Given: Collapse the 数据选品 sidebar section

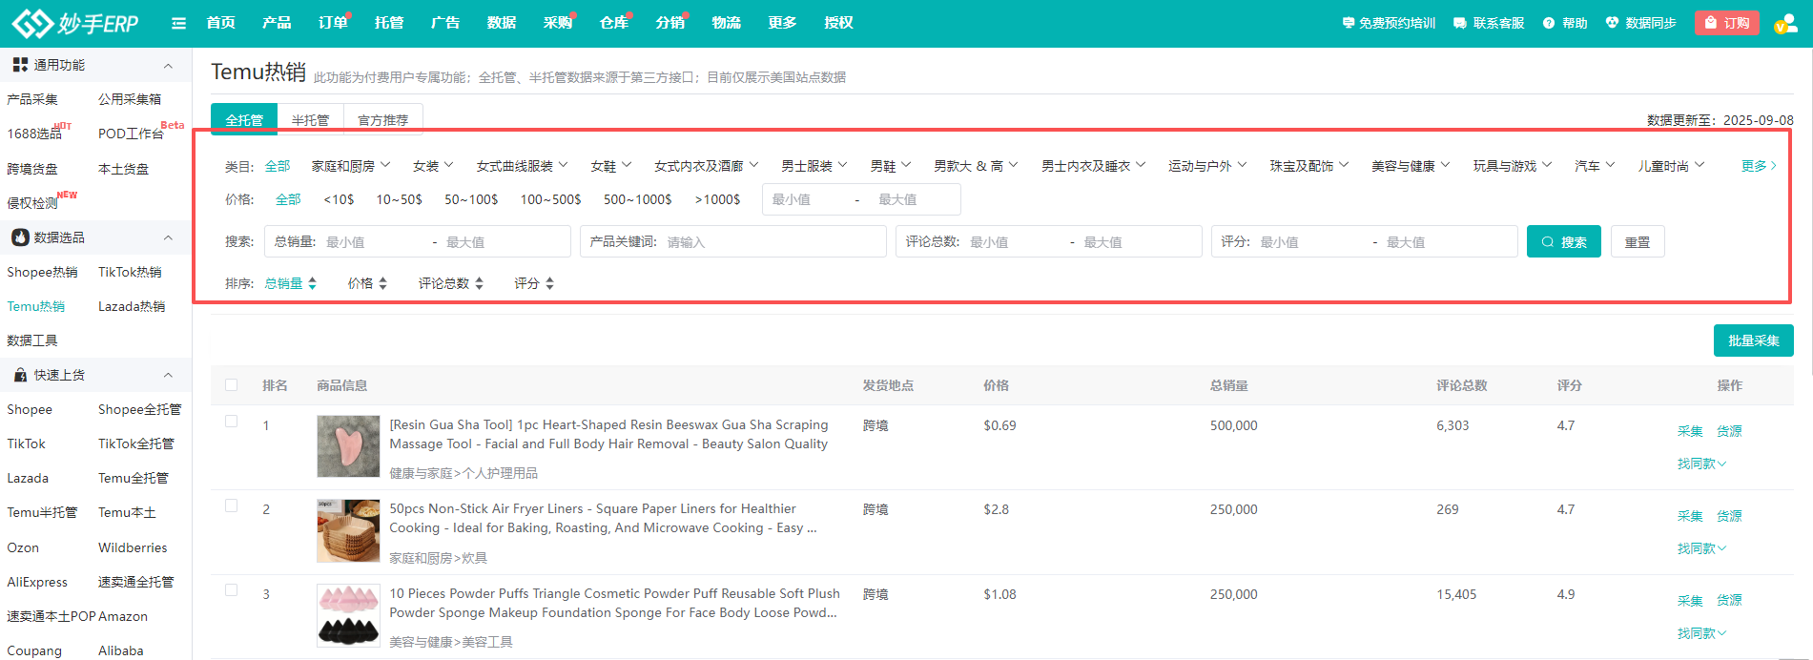Looking at the screenshot, I should pos(168,237).
